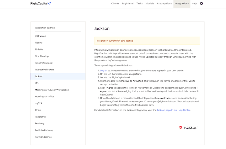The height and width of the screenshot is (149, 226).
Task: Open the settings gear icon
Action: (201, 3)
